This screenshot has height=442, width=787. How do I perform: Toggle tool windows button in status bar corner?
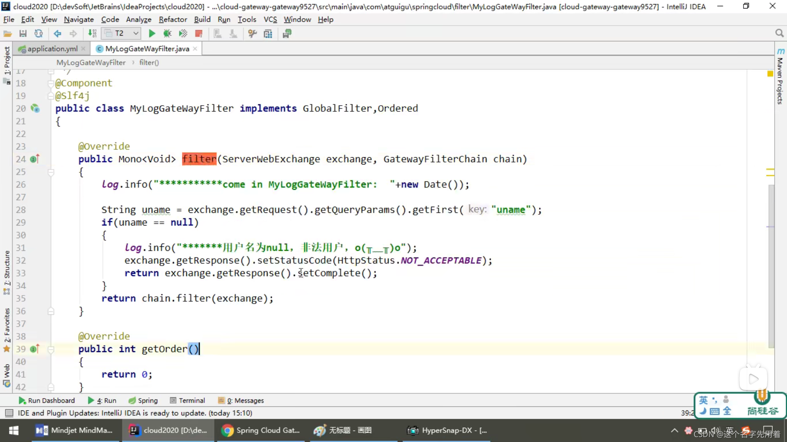(x=9, y=413)
